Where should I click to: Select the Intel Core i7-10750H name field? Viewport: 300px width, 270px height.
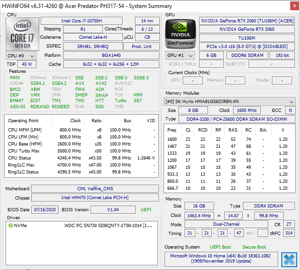(81, 21)
